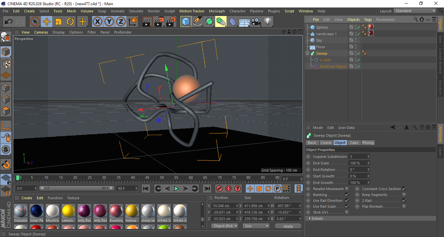Click the X Position input field

pos(224,206)
